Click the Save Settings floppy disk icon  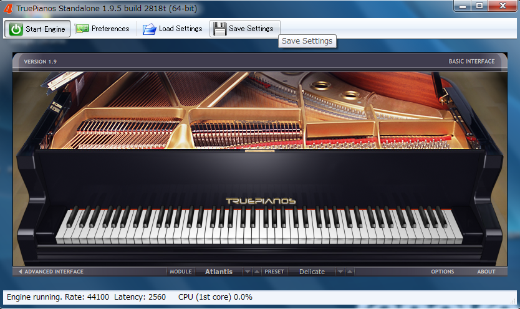click(x=219, y=29)
